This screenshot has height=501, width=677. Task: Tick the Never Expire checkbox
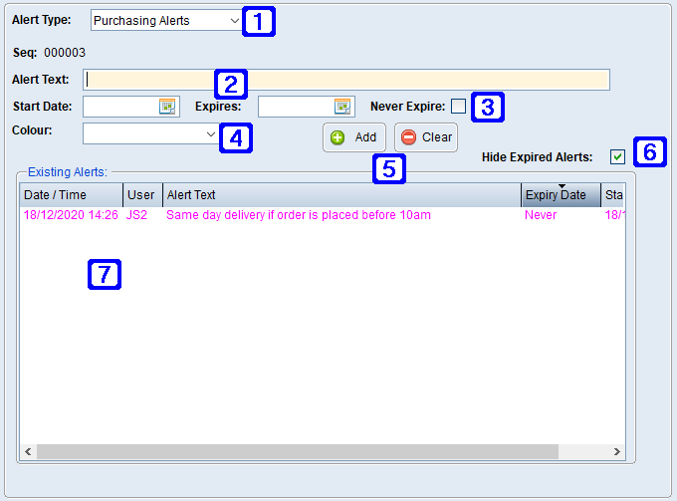tap(458, 107)
